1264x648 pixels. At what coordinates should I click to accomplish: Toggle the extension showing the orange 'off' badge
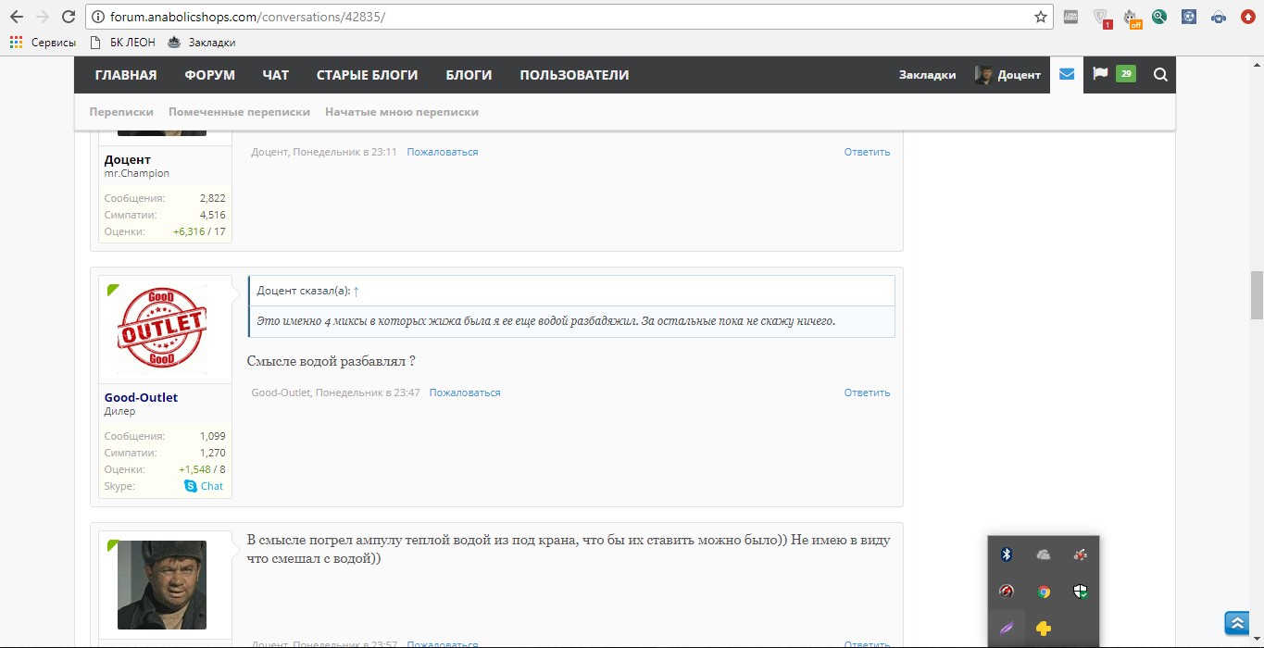pyautogui.click(x=1131, y=18)
